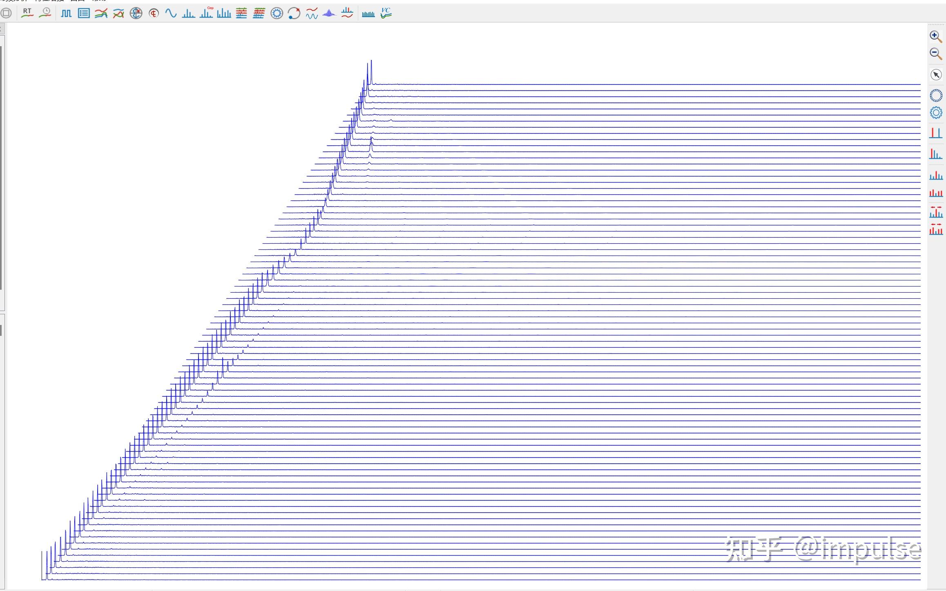The width and height of the screenshot is (946, 591).
Task: Click the rounded square stop icon
Action: point(6,13)
